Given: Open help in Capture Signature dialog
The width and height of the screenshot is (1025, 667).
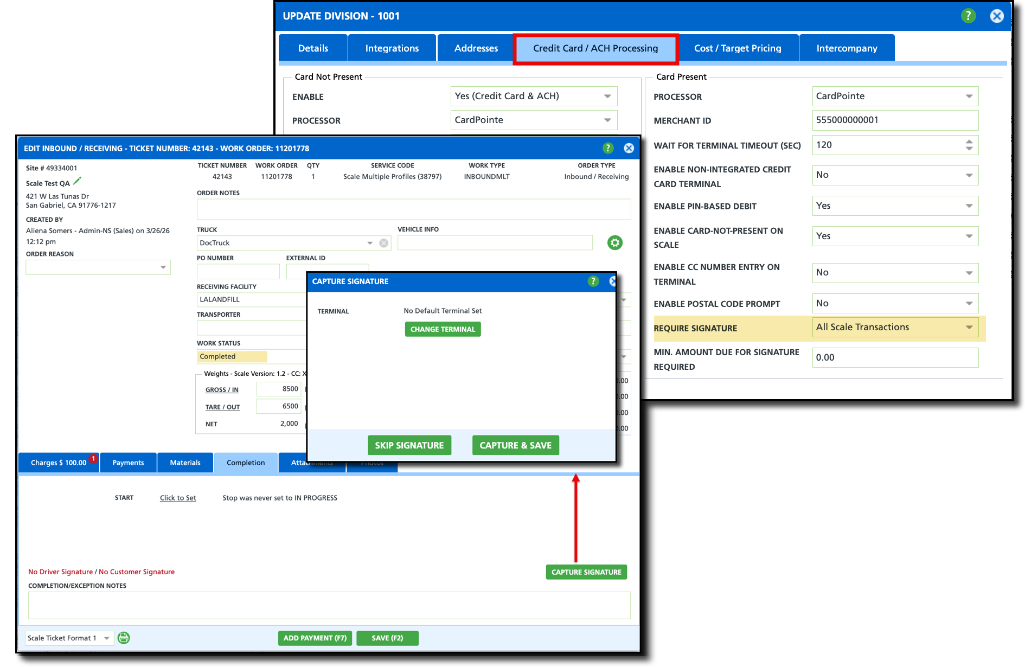Looking at the screenshot, I should 593,281.
